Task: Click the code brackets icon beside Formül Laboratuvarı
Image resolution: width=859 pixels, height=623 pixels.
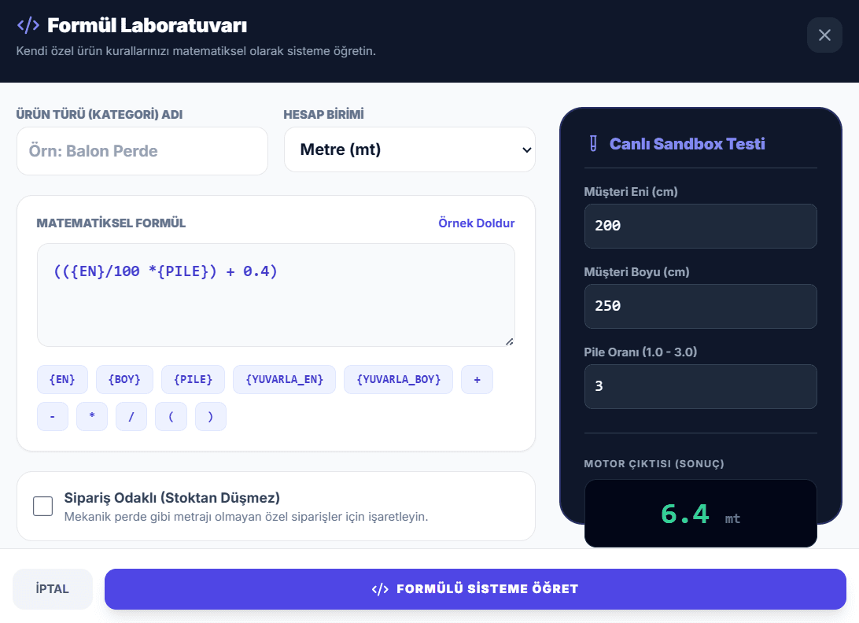Action: coord(28,25)
